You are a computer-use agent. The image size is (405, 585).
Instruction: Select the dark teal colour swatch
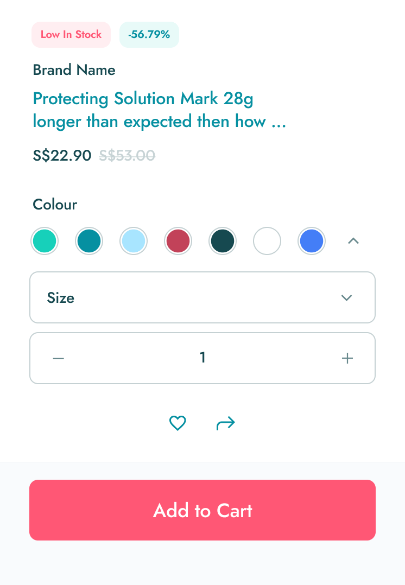pos(223,241)
